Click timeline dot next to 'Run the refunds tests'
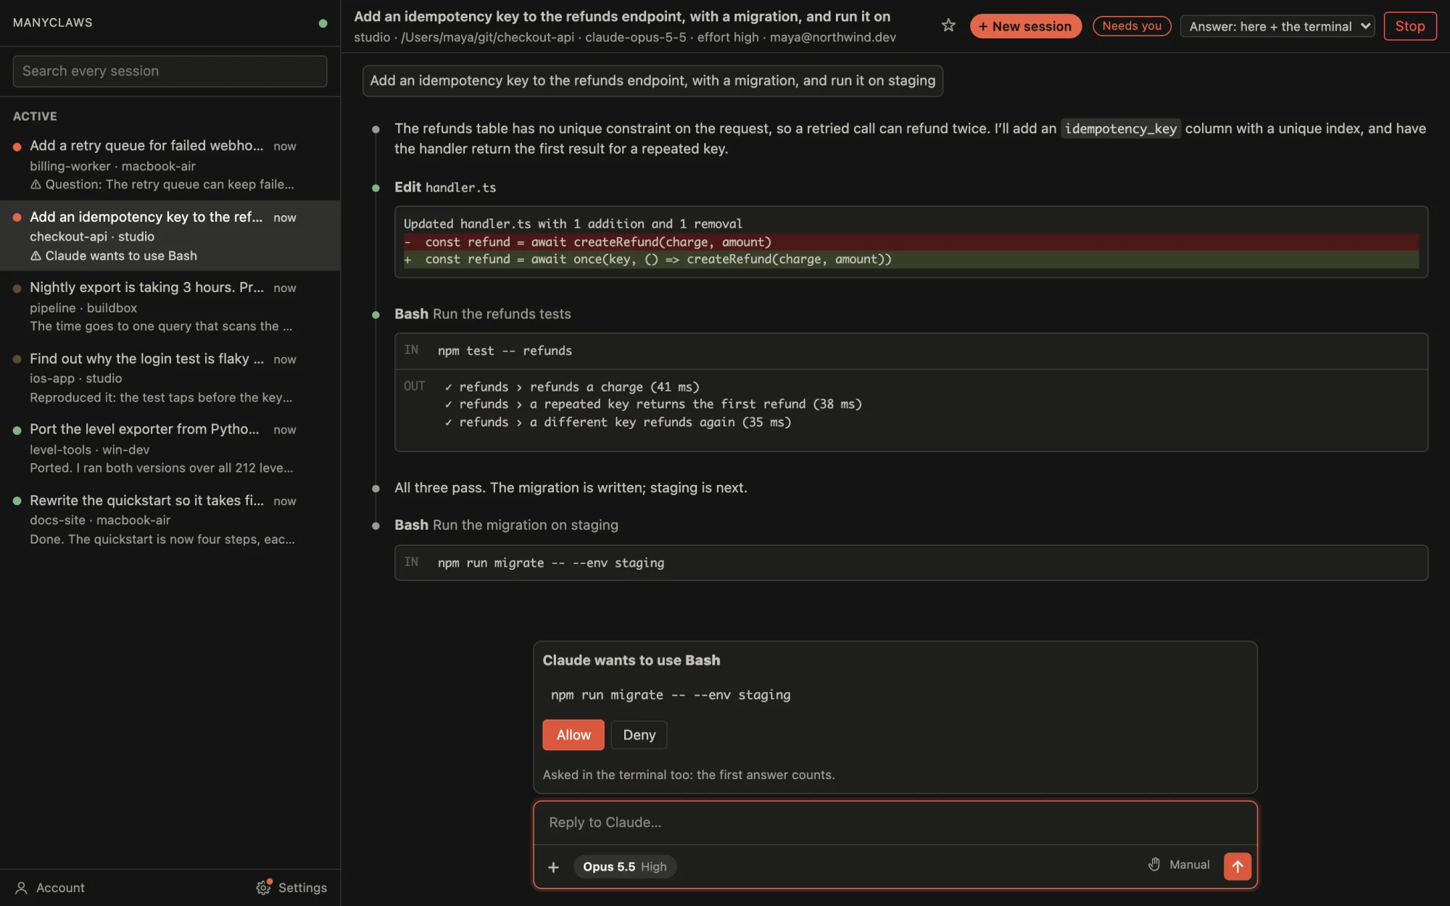1450x906 pixels. click(x=376, y=315)
